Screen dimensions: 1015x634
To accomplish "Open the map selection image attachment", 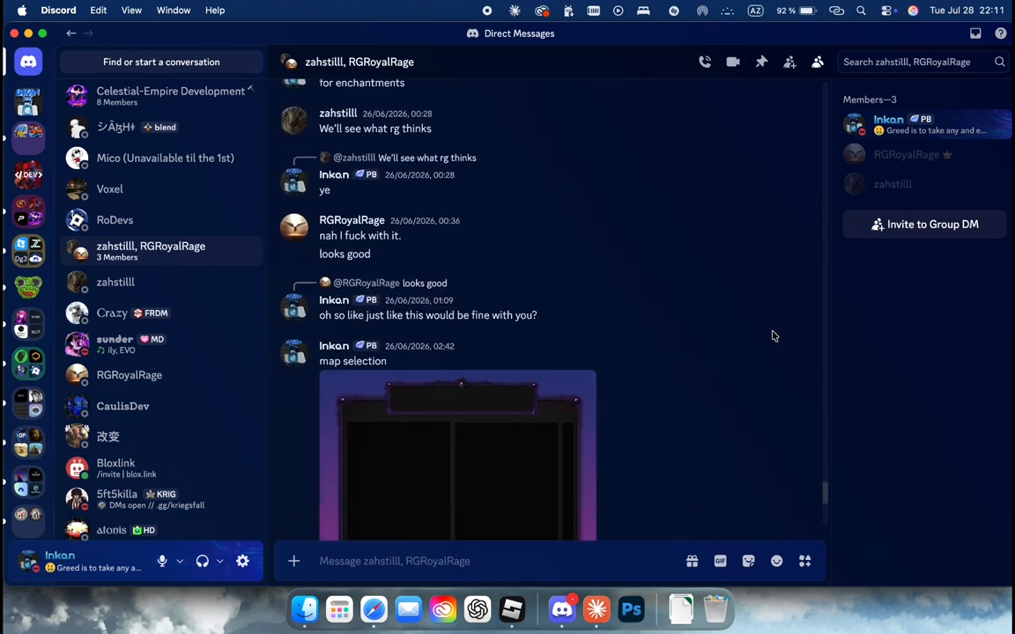I will 457,454.
